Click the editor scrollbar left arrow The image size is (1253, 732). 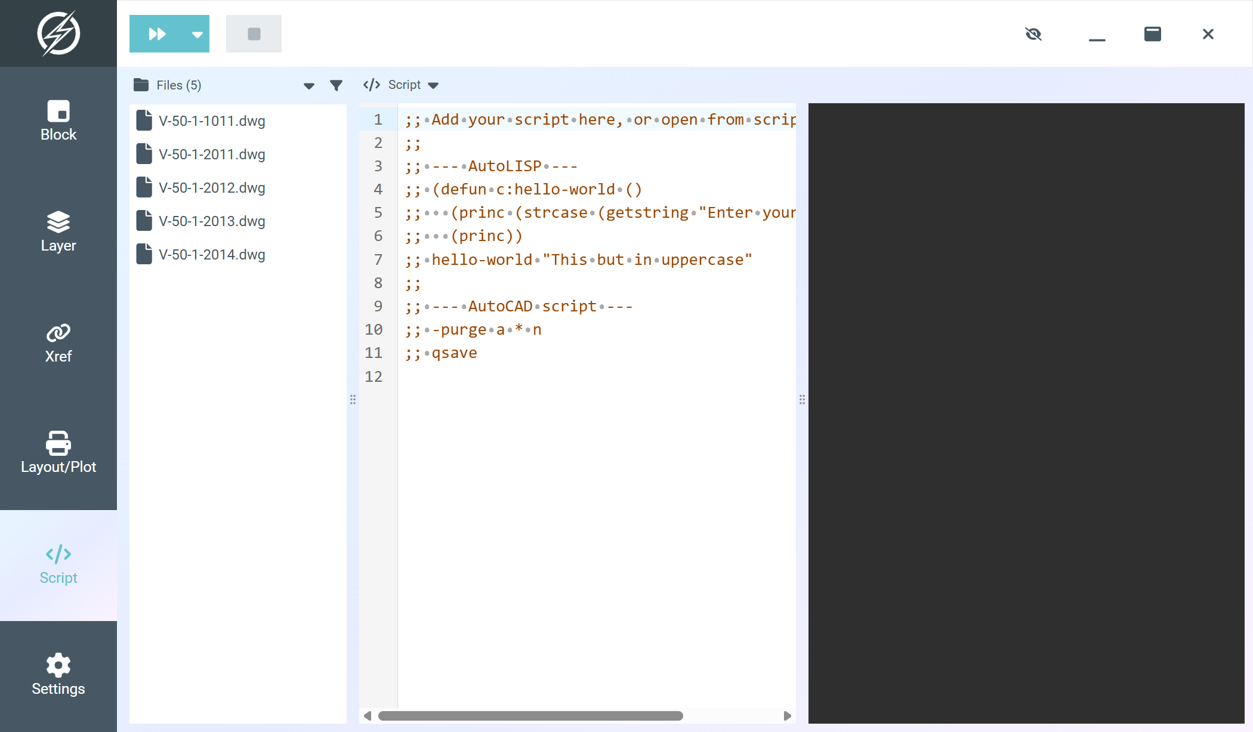368,716
